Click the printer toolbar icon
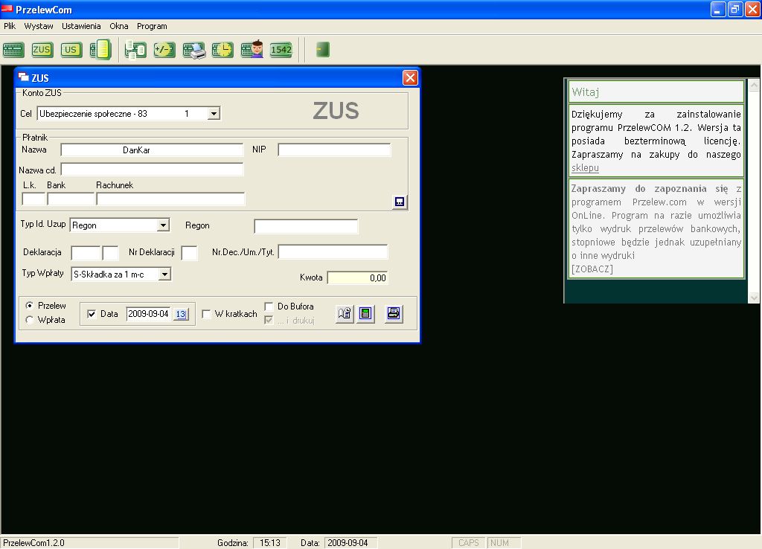The image size is (762, 549). [x=194, y=50]
